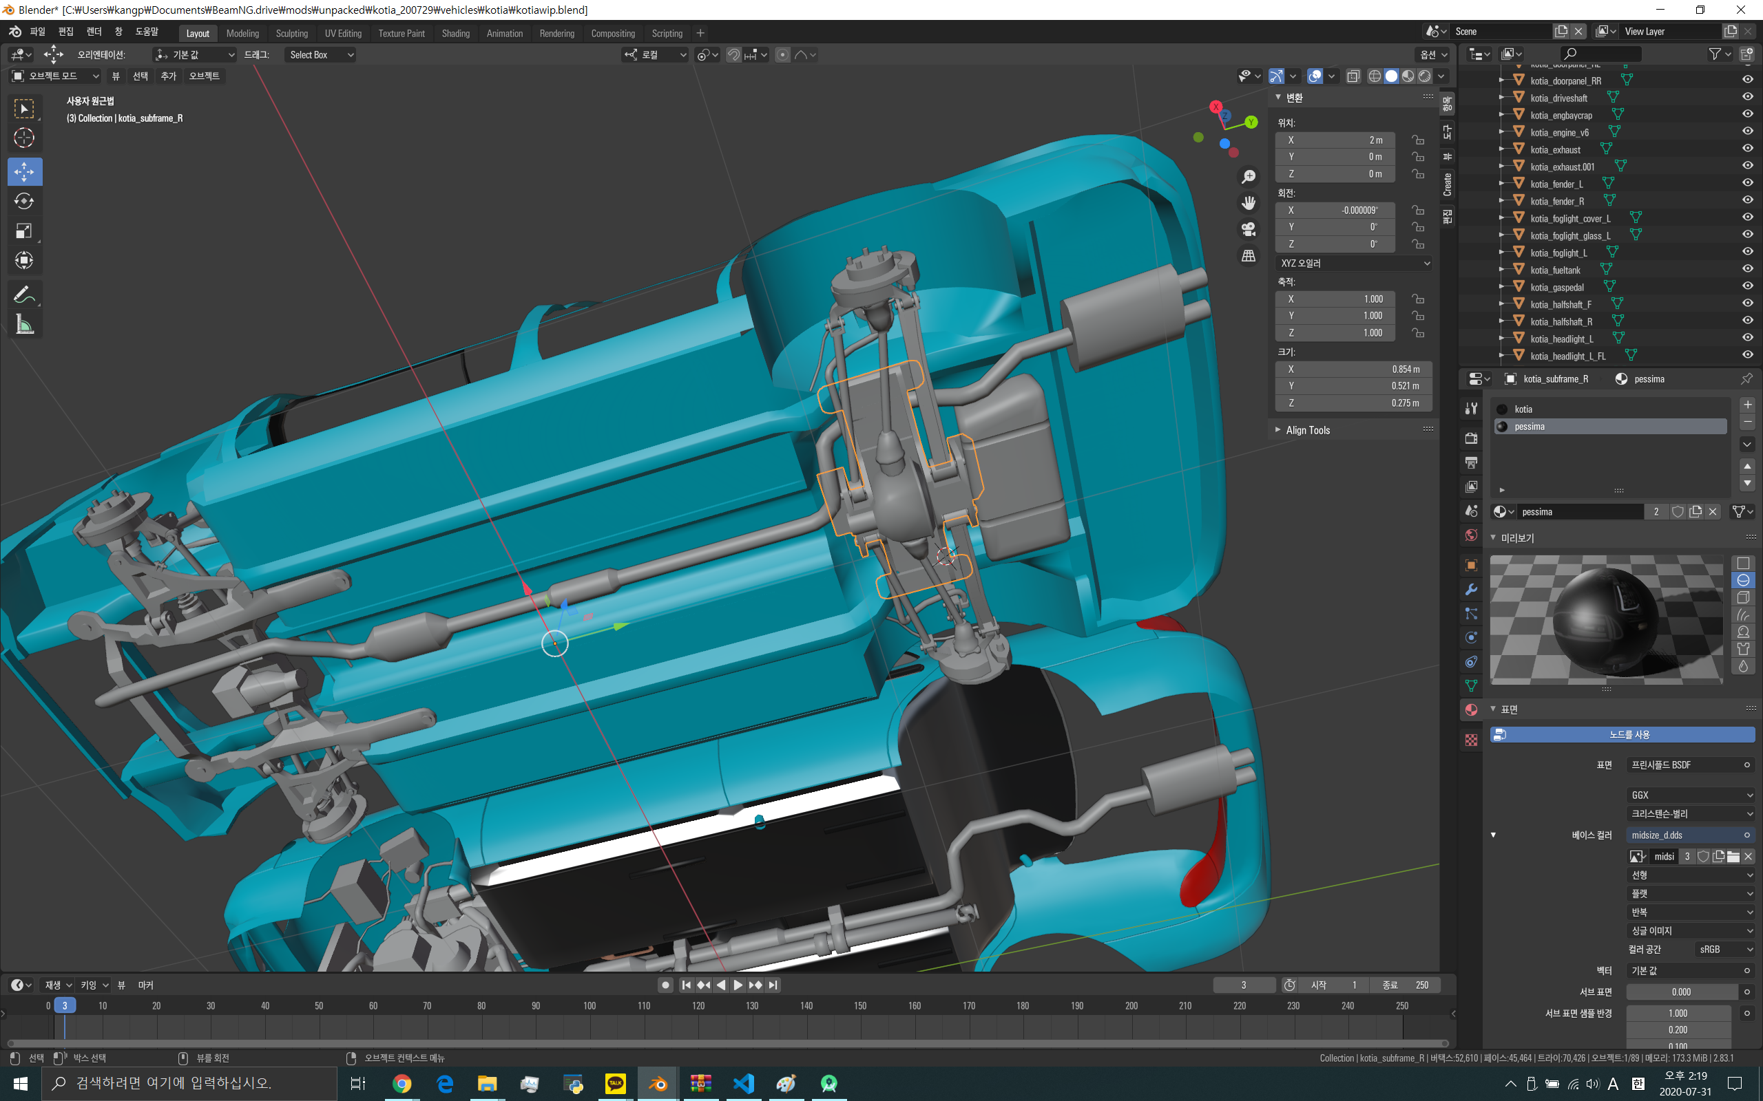Select wireframe viewport shading
Screen dimensions: 1763x1101
click(1375, 76)
